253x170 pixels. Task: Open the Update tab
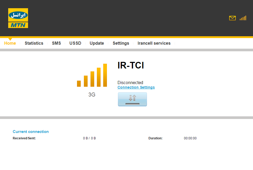[x=97, y=43]
